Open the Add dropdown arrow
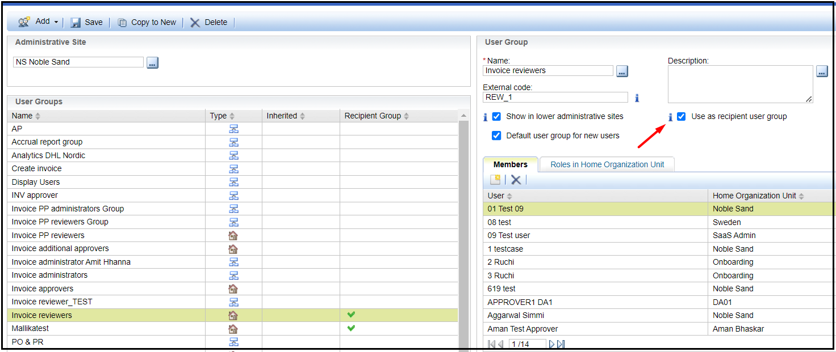 [56, 22]
